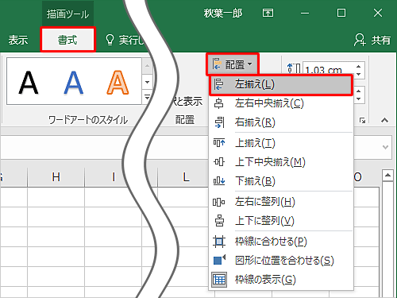
Task: Click the distribute horizontally icon
Action: (x=219, y=202)
